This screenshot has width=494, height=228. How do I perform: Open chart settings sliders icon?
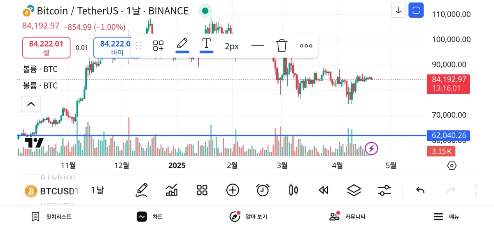click(x=384, y=190)
